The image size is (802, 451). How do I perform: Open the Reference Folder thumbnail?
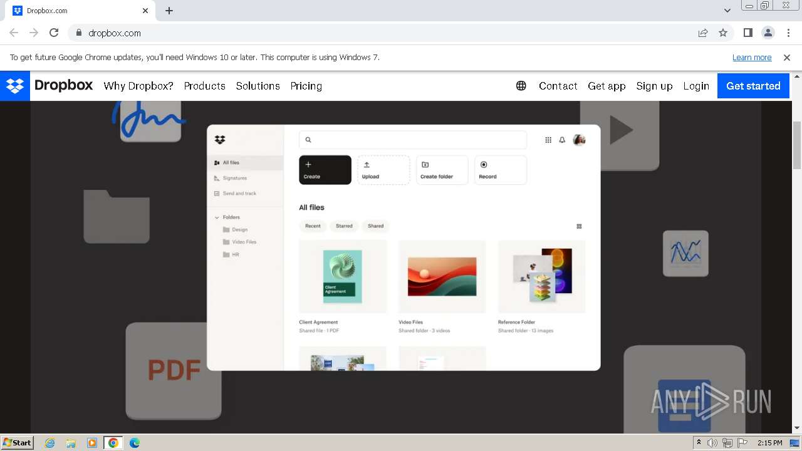tap(542, 277)
